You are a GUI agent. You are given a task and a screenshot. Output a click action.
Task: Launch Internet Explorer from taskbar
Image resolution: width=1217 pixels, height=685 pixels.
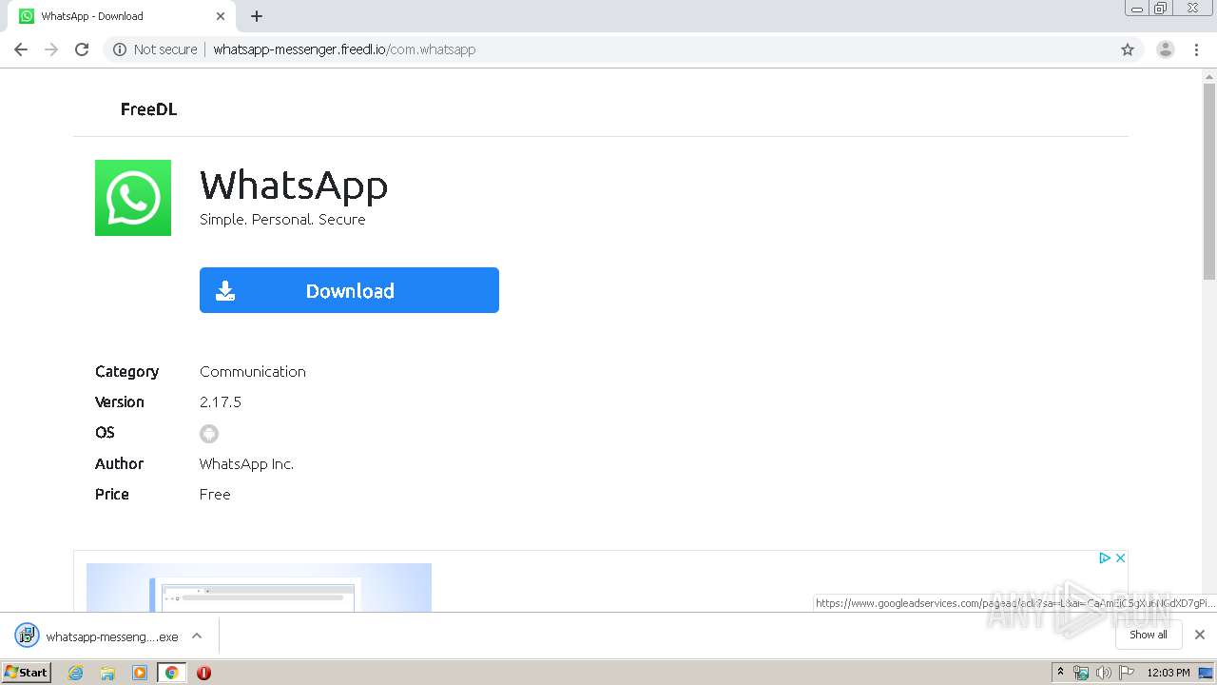(75, 673)
